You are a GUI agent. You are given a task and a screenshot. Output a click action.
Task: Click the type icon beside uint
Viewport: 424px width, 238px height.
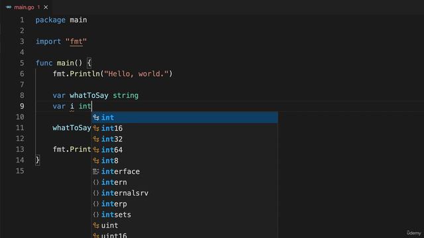pyautogui.click(x=96, y=225)
